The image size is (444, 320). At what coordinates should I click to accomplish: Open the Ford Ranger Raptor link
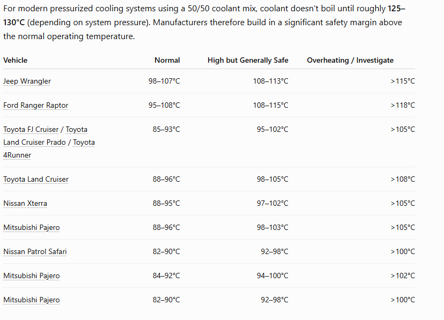(36, 105)
